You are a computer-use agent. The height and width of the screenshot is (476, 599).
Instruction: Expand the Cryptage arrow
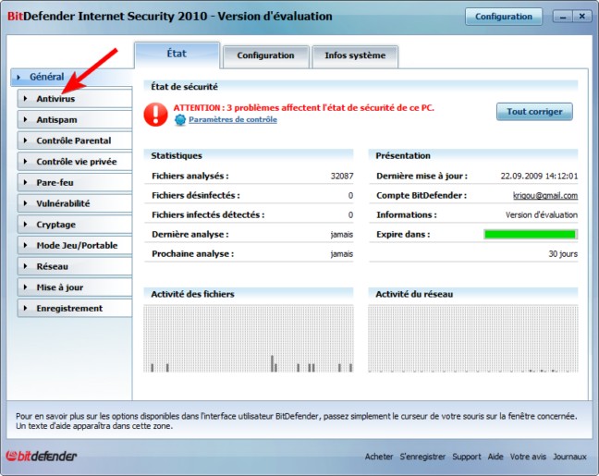[26, 225]
